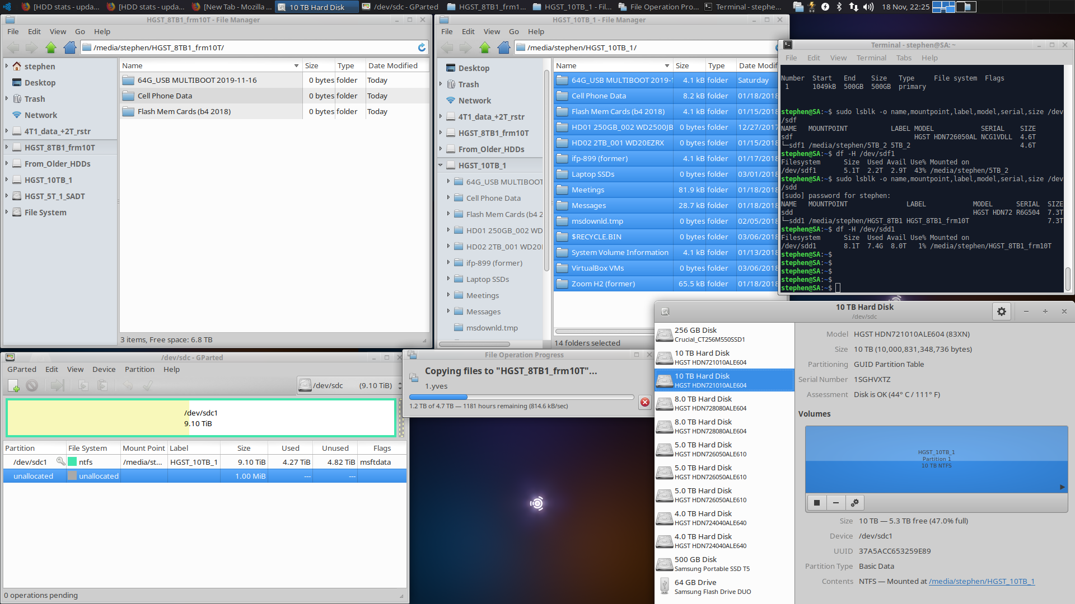Delete selected partition with minus button in Disks

[x=836, y=503]
